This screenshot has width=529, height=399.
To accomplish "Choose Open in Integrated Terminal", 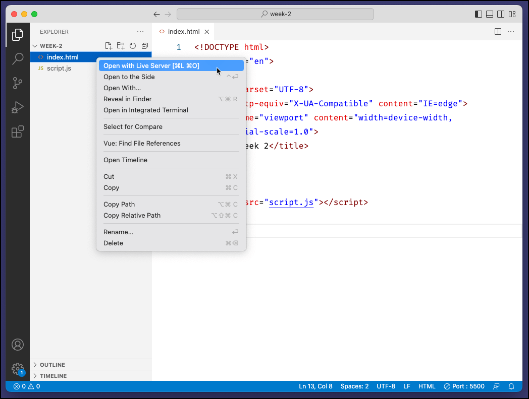I will pyautogui.click(x=171, y=110).
